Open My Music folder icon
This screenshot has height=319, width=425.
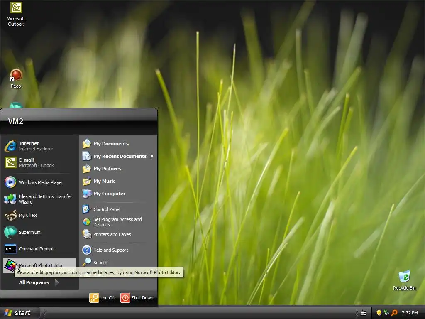(x=87, y=181)
